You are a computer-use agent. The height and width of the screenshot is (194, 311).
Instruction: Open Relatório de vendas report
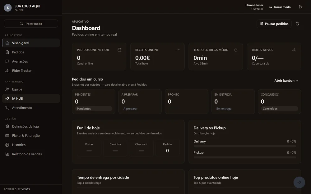[31, 154]
